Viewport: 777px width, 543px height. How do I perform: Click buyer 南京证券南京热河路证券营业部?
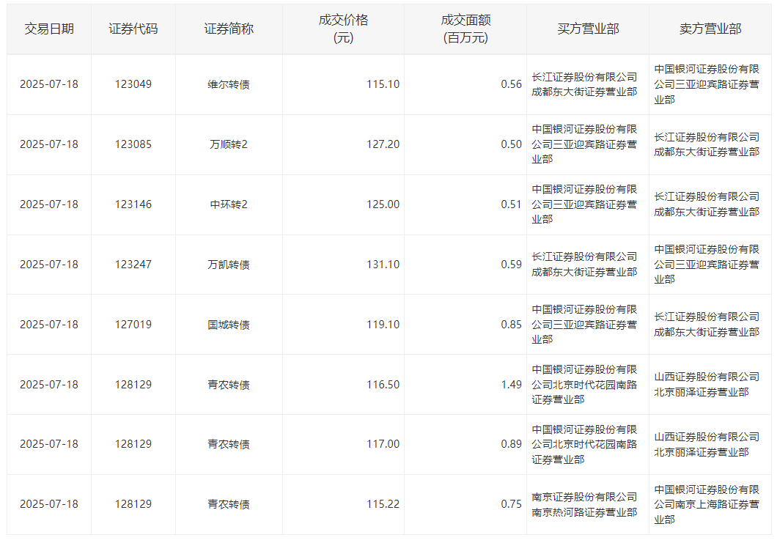584,504
